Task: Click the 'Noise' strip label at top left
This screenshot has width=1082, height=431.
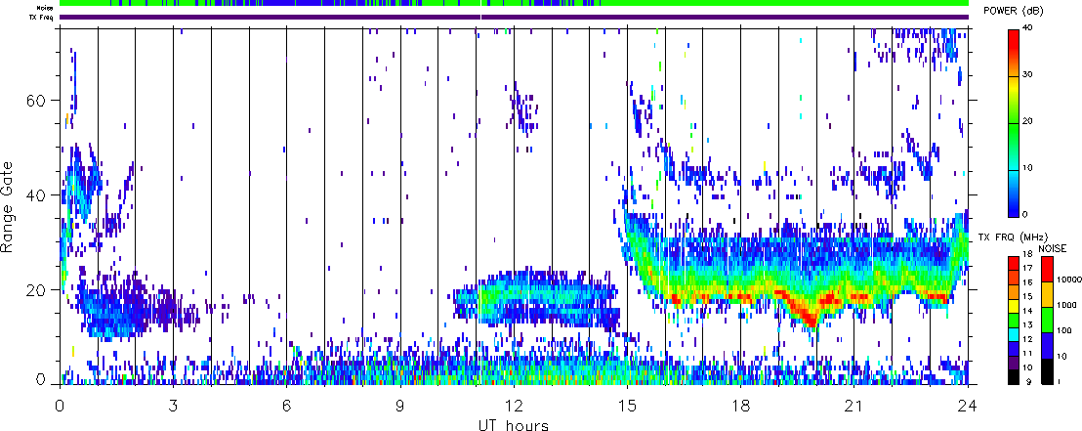Action: (x=47, y=8)
